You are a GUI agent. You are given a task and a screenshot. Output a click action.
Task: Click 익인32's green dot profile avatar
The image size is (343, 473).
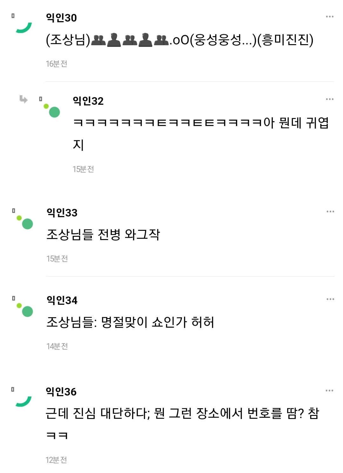52,110
